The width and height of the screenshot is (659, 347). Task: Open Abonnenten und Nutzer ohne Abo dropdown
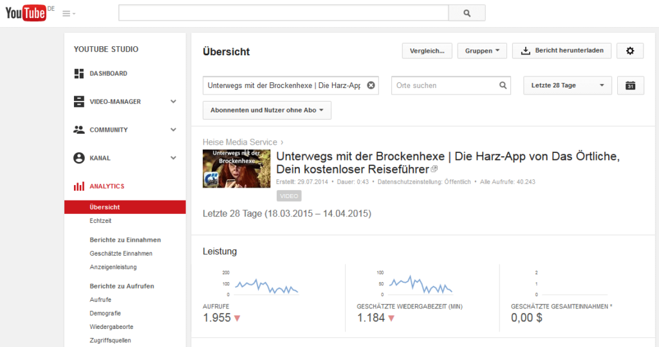click(x=267, y=111)
